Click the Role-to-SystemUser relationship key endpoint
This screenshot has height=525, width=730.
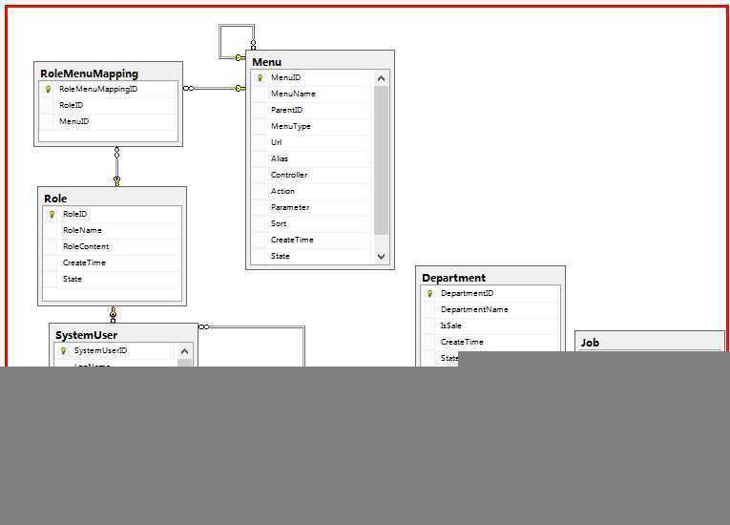114,311
